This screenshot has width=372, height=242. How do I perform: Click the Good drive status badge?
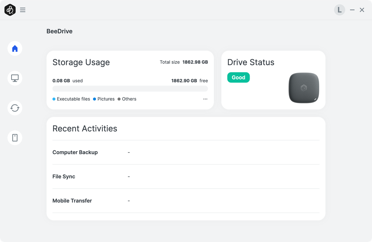[x=238, y=77]
